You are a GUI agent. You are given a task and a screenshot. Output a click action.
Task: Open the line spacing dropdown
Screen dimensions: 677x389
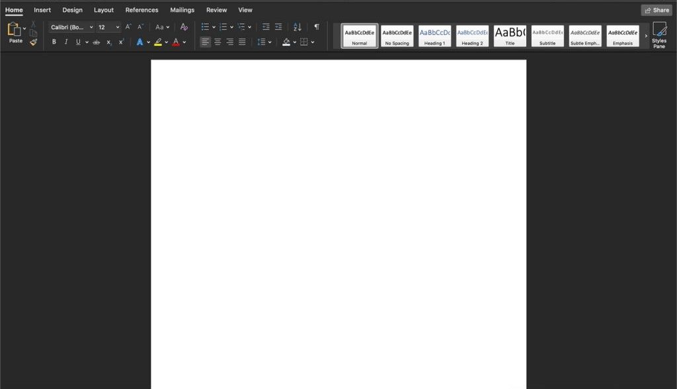point(264,42)
